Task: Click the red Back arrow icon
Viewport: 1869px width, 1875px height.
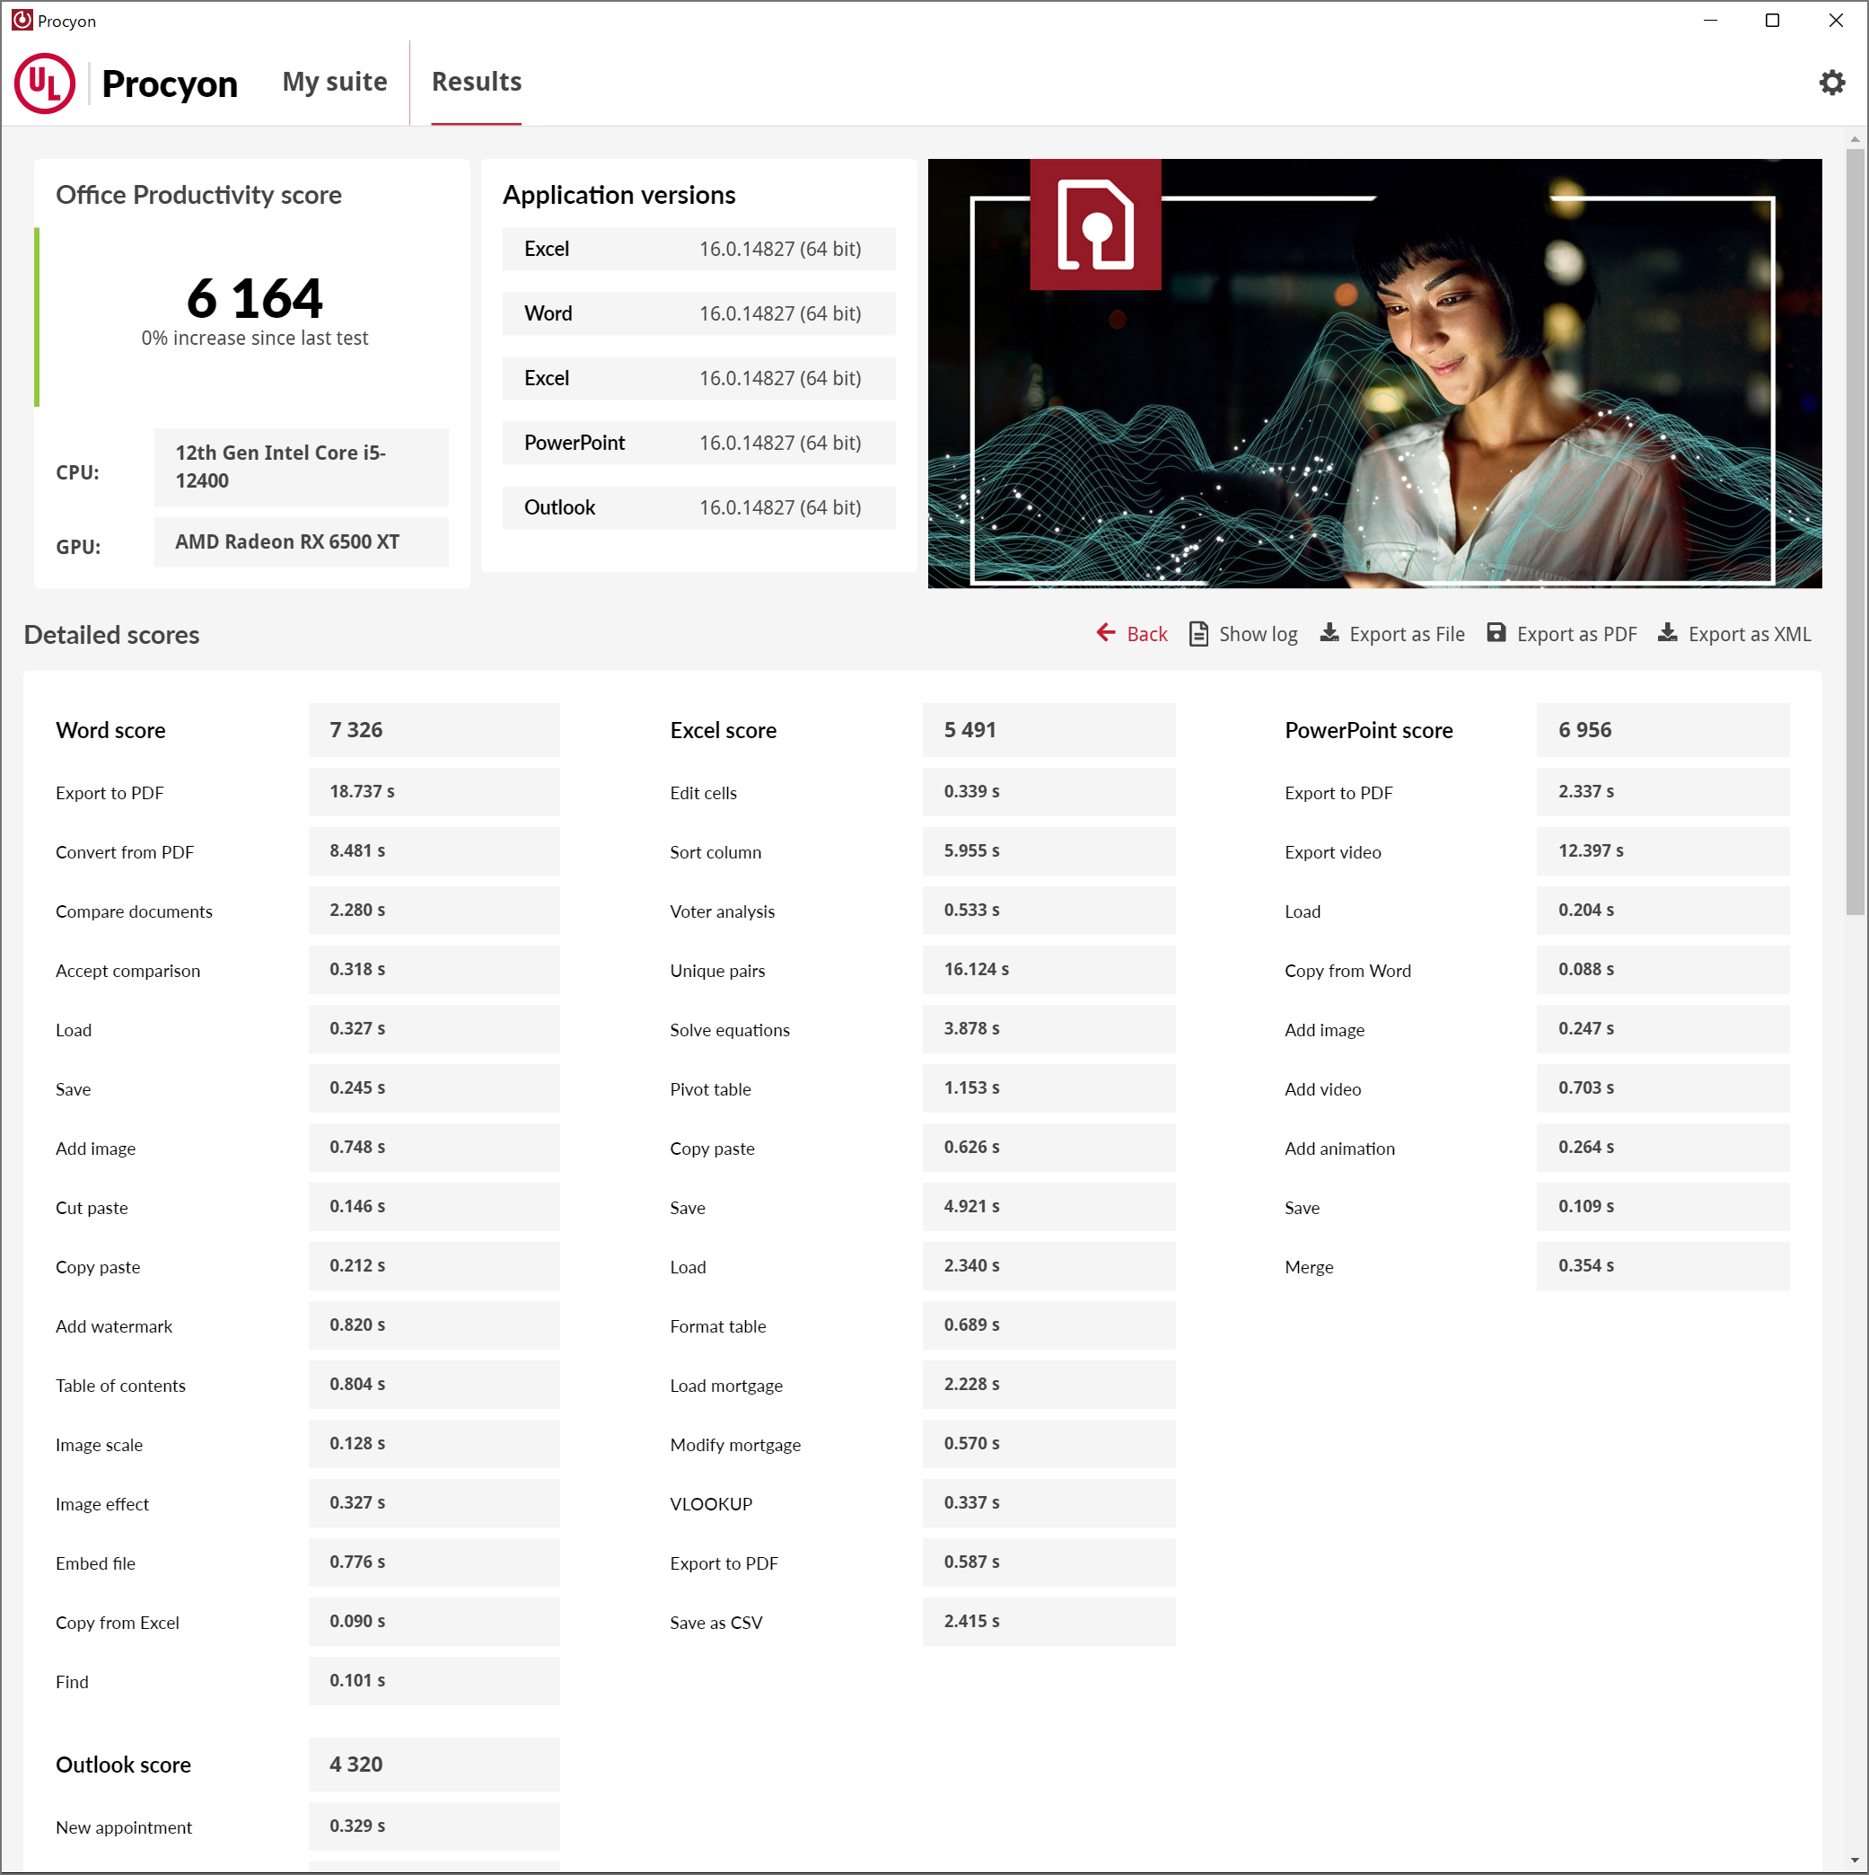Action: tap(1105, 633)
